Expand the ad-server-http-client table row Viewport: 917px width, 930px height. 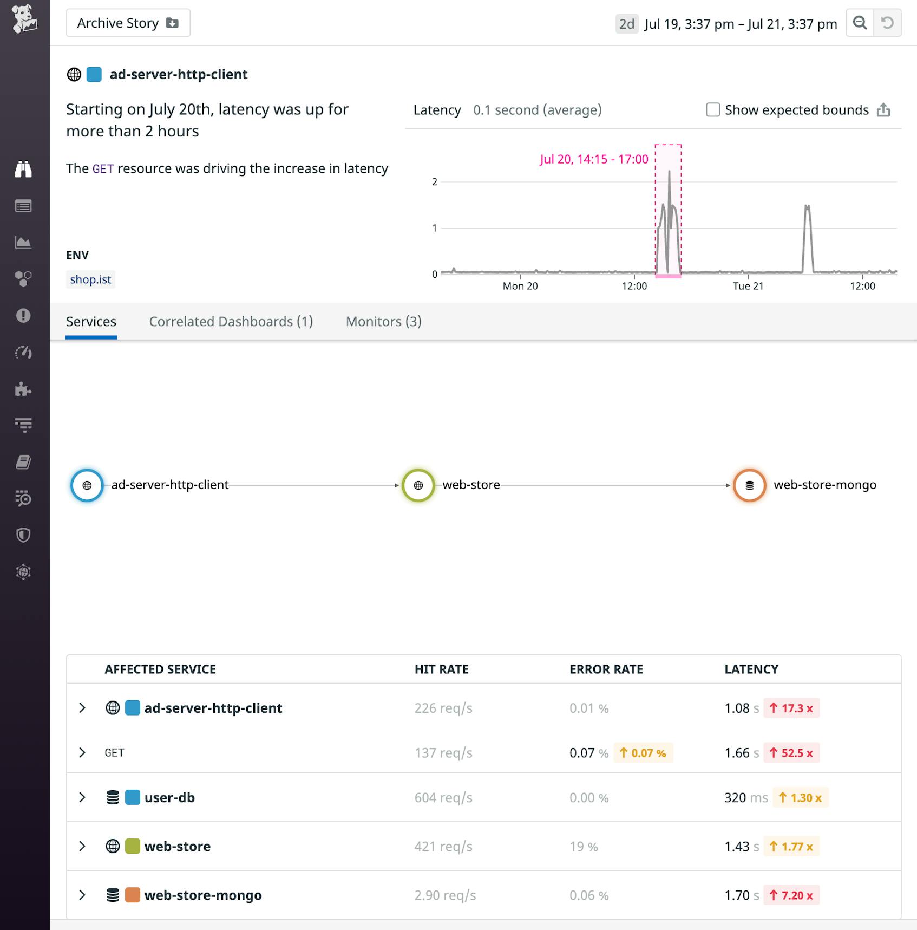click(x=83, y=707)
